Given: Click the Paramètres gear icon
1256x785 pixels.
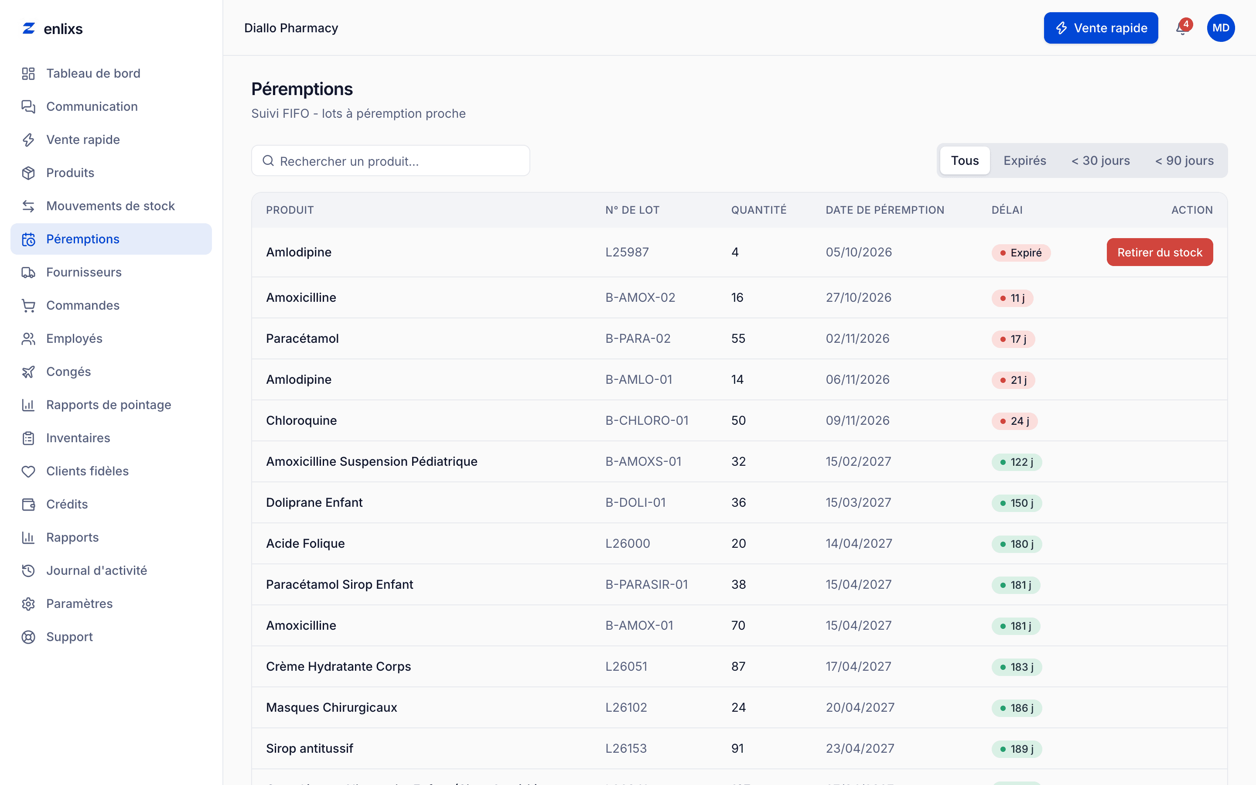Looking at the screenshot, I should (28, 604).
